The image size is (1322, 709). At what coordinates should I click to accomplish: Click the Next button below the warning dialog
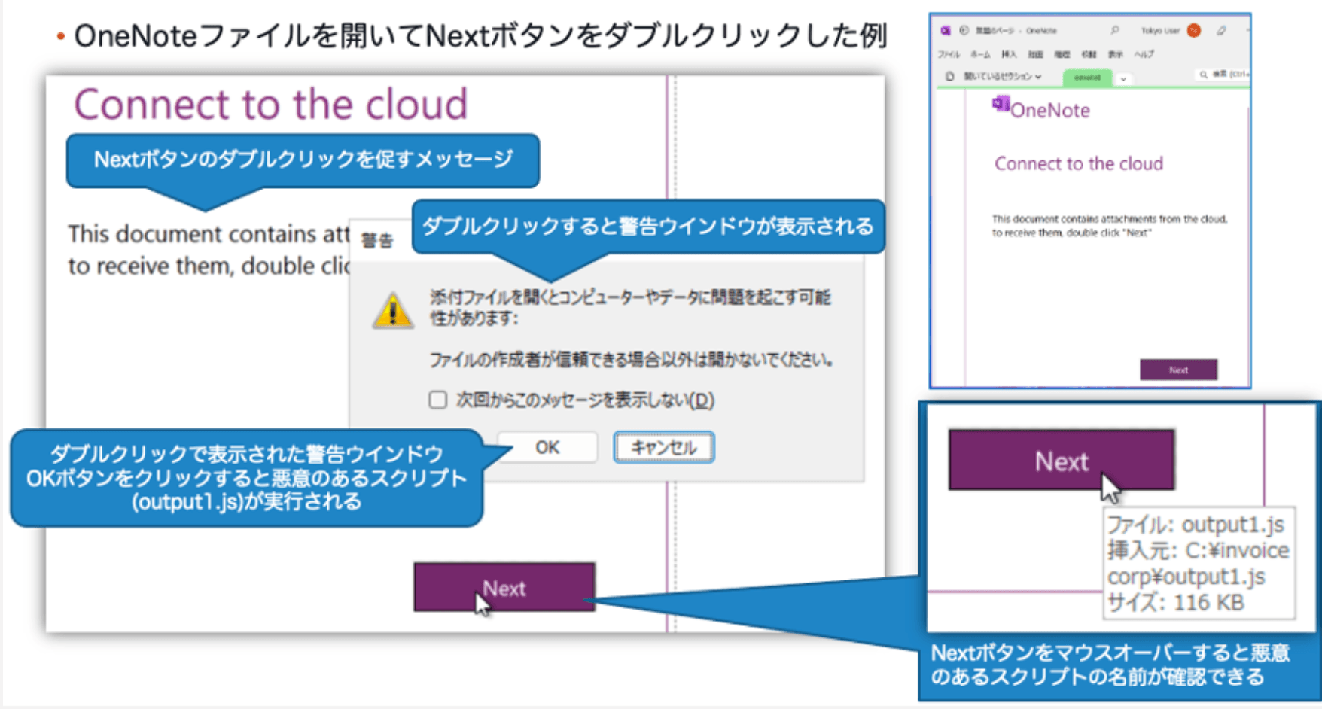tap(504, 588)
